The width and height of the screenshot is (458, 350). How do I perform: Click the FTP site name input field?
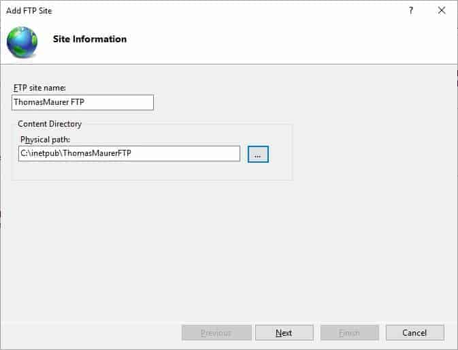[82, 102]
